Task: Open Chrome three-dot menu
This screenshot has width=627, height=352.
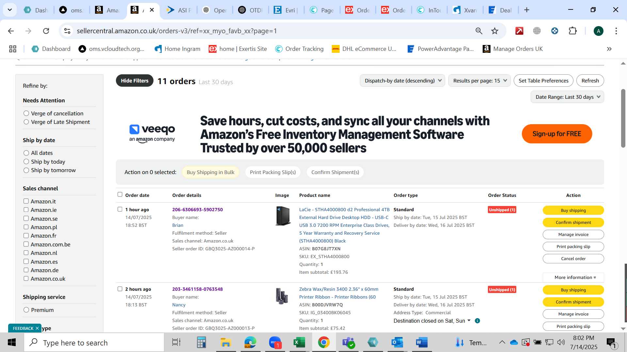Action: point(616,31)
